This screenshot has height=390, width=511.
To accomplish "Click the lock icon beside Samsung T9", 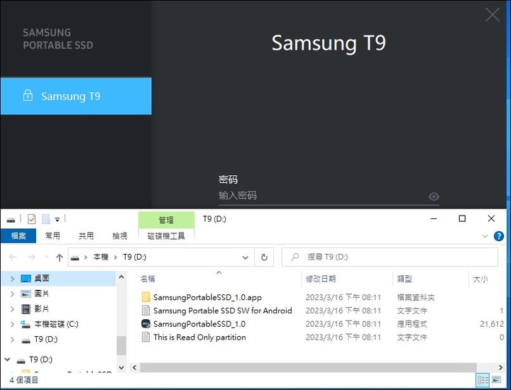I will point(28,95).
